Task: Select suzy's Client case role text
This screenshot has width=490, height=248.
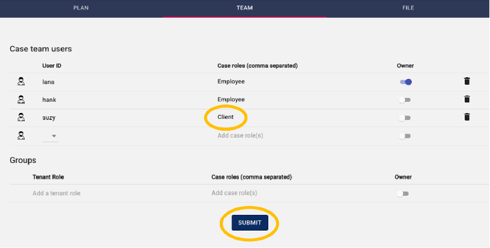Action: click(226, 117)
